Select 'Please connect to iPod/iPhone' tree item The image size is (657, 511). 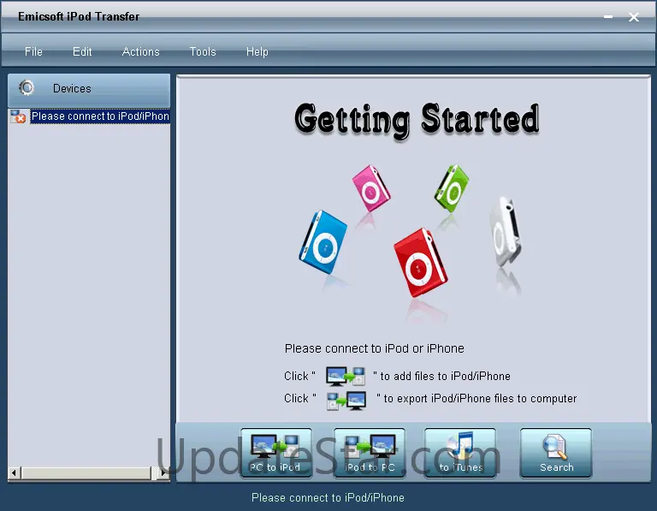click(100, 116)
